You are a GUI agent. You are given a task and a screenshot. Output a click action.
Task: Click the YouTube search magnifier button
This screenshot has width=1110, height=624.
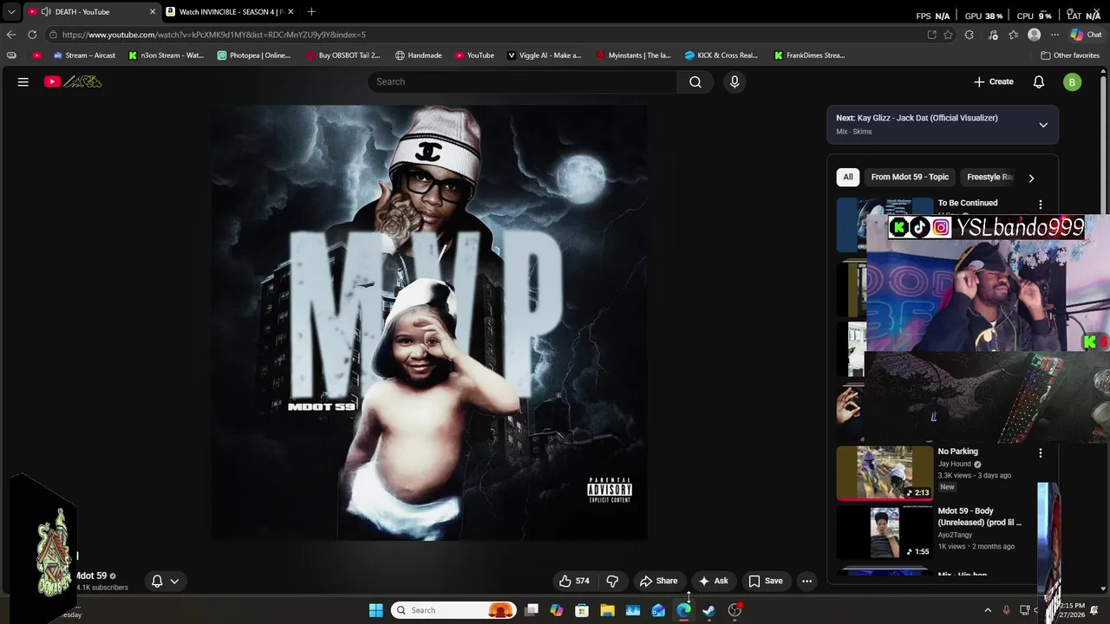(x=695, y=81)
